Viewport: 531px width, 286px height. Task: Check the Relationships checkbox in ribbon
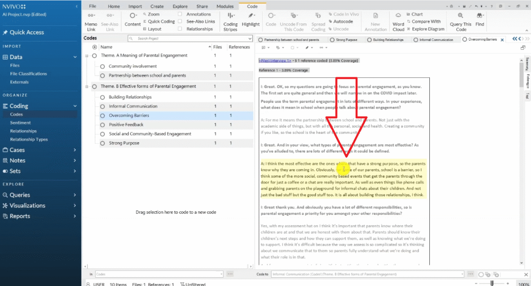point(180,29)
